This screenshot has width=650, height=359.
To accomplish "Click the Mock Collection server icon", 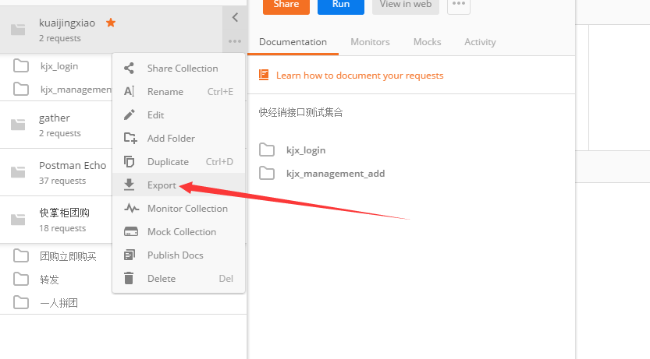I will pyautogui.click(x=132, y=232).
